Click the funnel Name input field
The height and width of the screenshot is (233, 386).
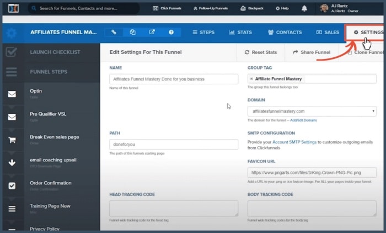click(x=174, y=79)
